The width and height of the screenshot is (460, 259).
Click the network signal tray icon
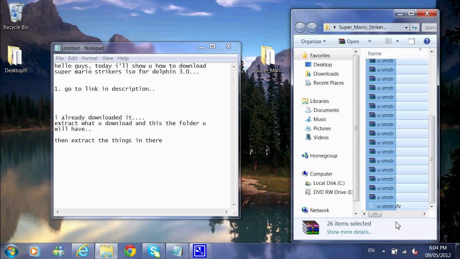coord(404,251)
